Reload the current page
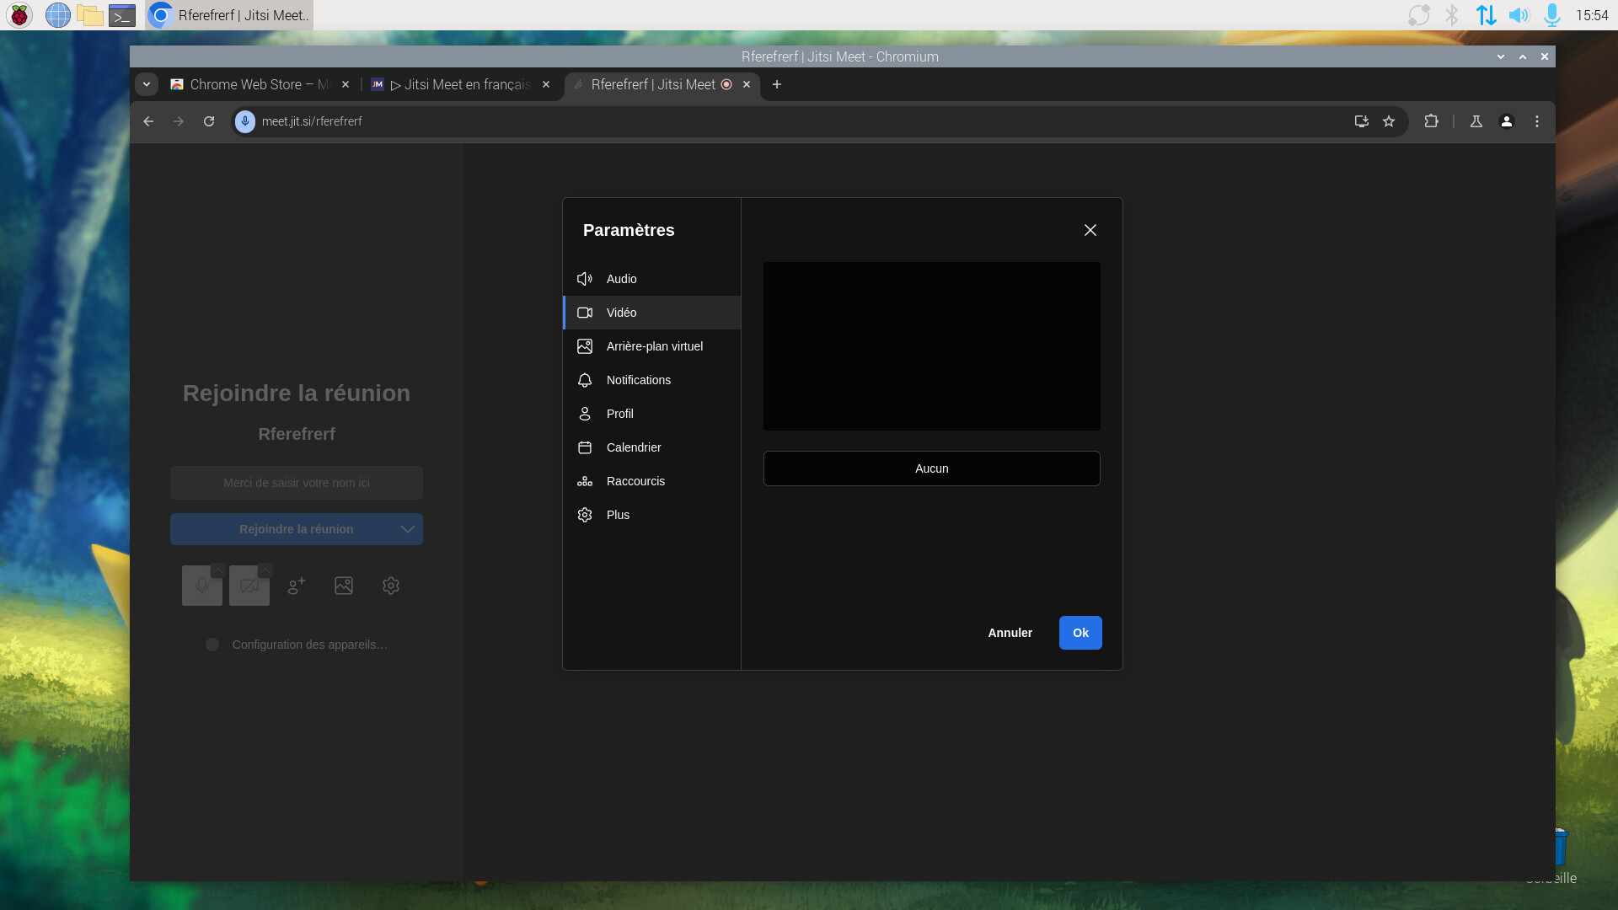 click(209, 121)
